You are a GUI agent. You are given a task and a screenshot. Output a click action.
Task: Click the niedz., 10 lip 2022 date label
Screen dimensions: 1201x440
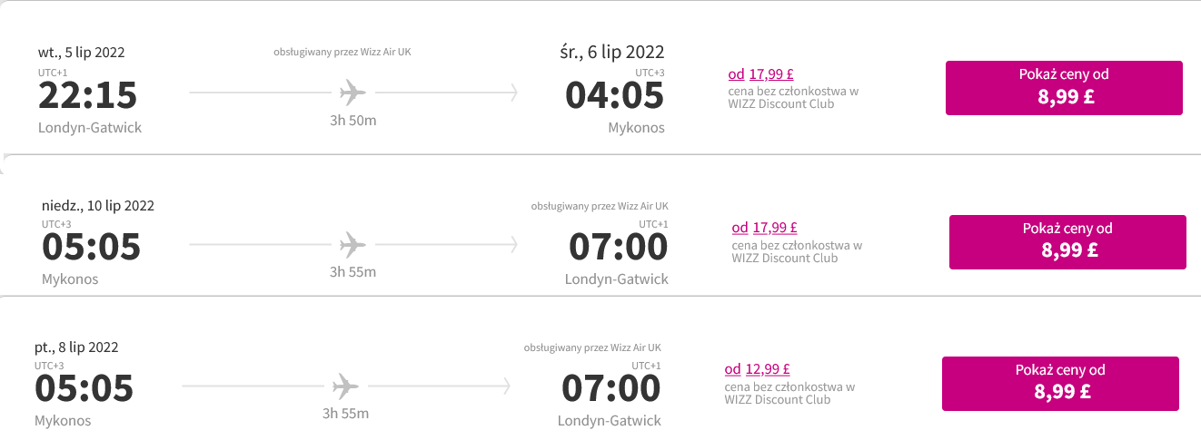click(x=98, y=205)
